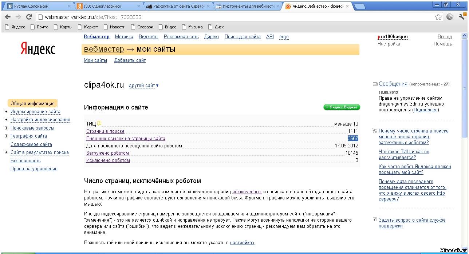This screenshot has height=254, width=469.
Task: Open the Яндекс bookmark in bookmarks bar
Action: point(15,27)
